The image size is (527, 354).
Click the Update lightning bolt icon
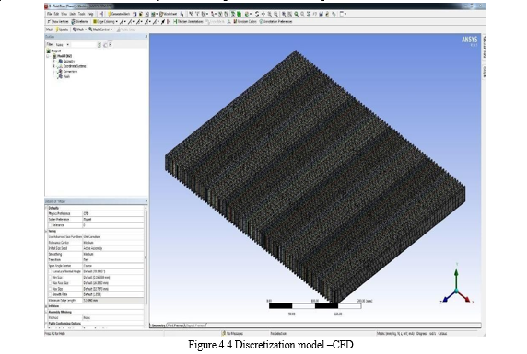coord(57,29)
